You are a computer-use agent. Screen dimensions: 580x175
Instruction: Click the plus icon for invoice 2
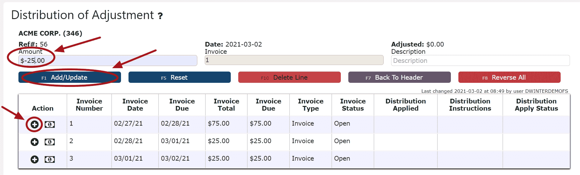[x=34, y=142]
